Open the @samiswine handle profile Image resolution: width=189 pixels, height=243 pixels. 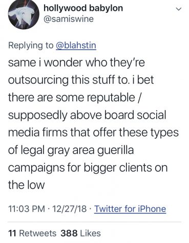69,19
